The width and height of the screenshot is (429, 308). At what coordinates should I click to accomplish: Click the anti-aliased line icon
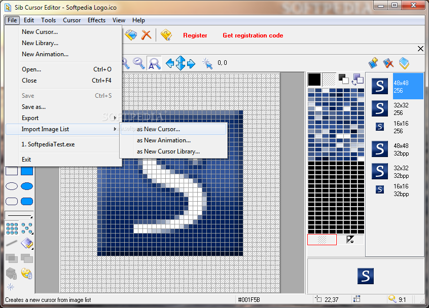tap(12, 243)
